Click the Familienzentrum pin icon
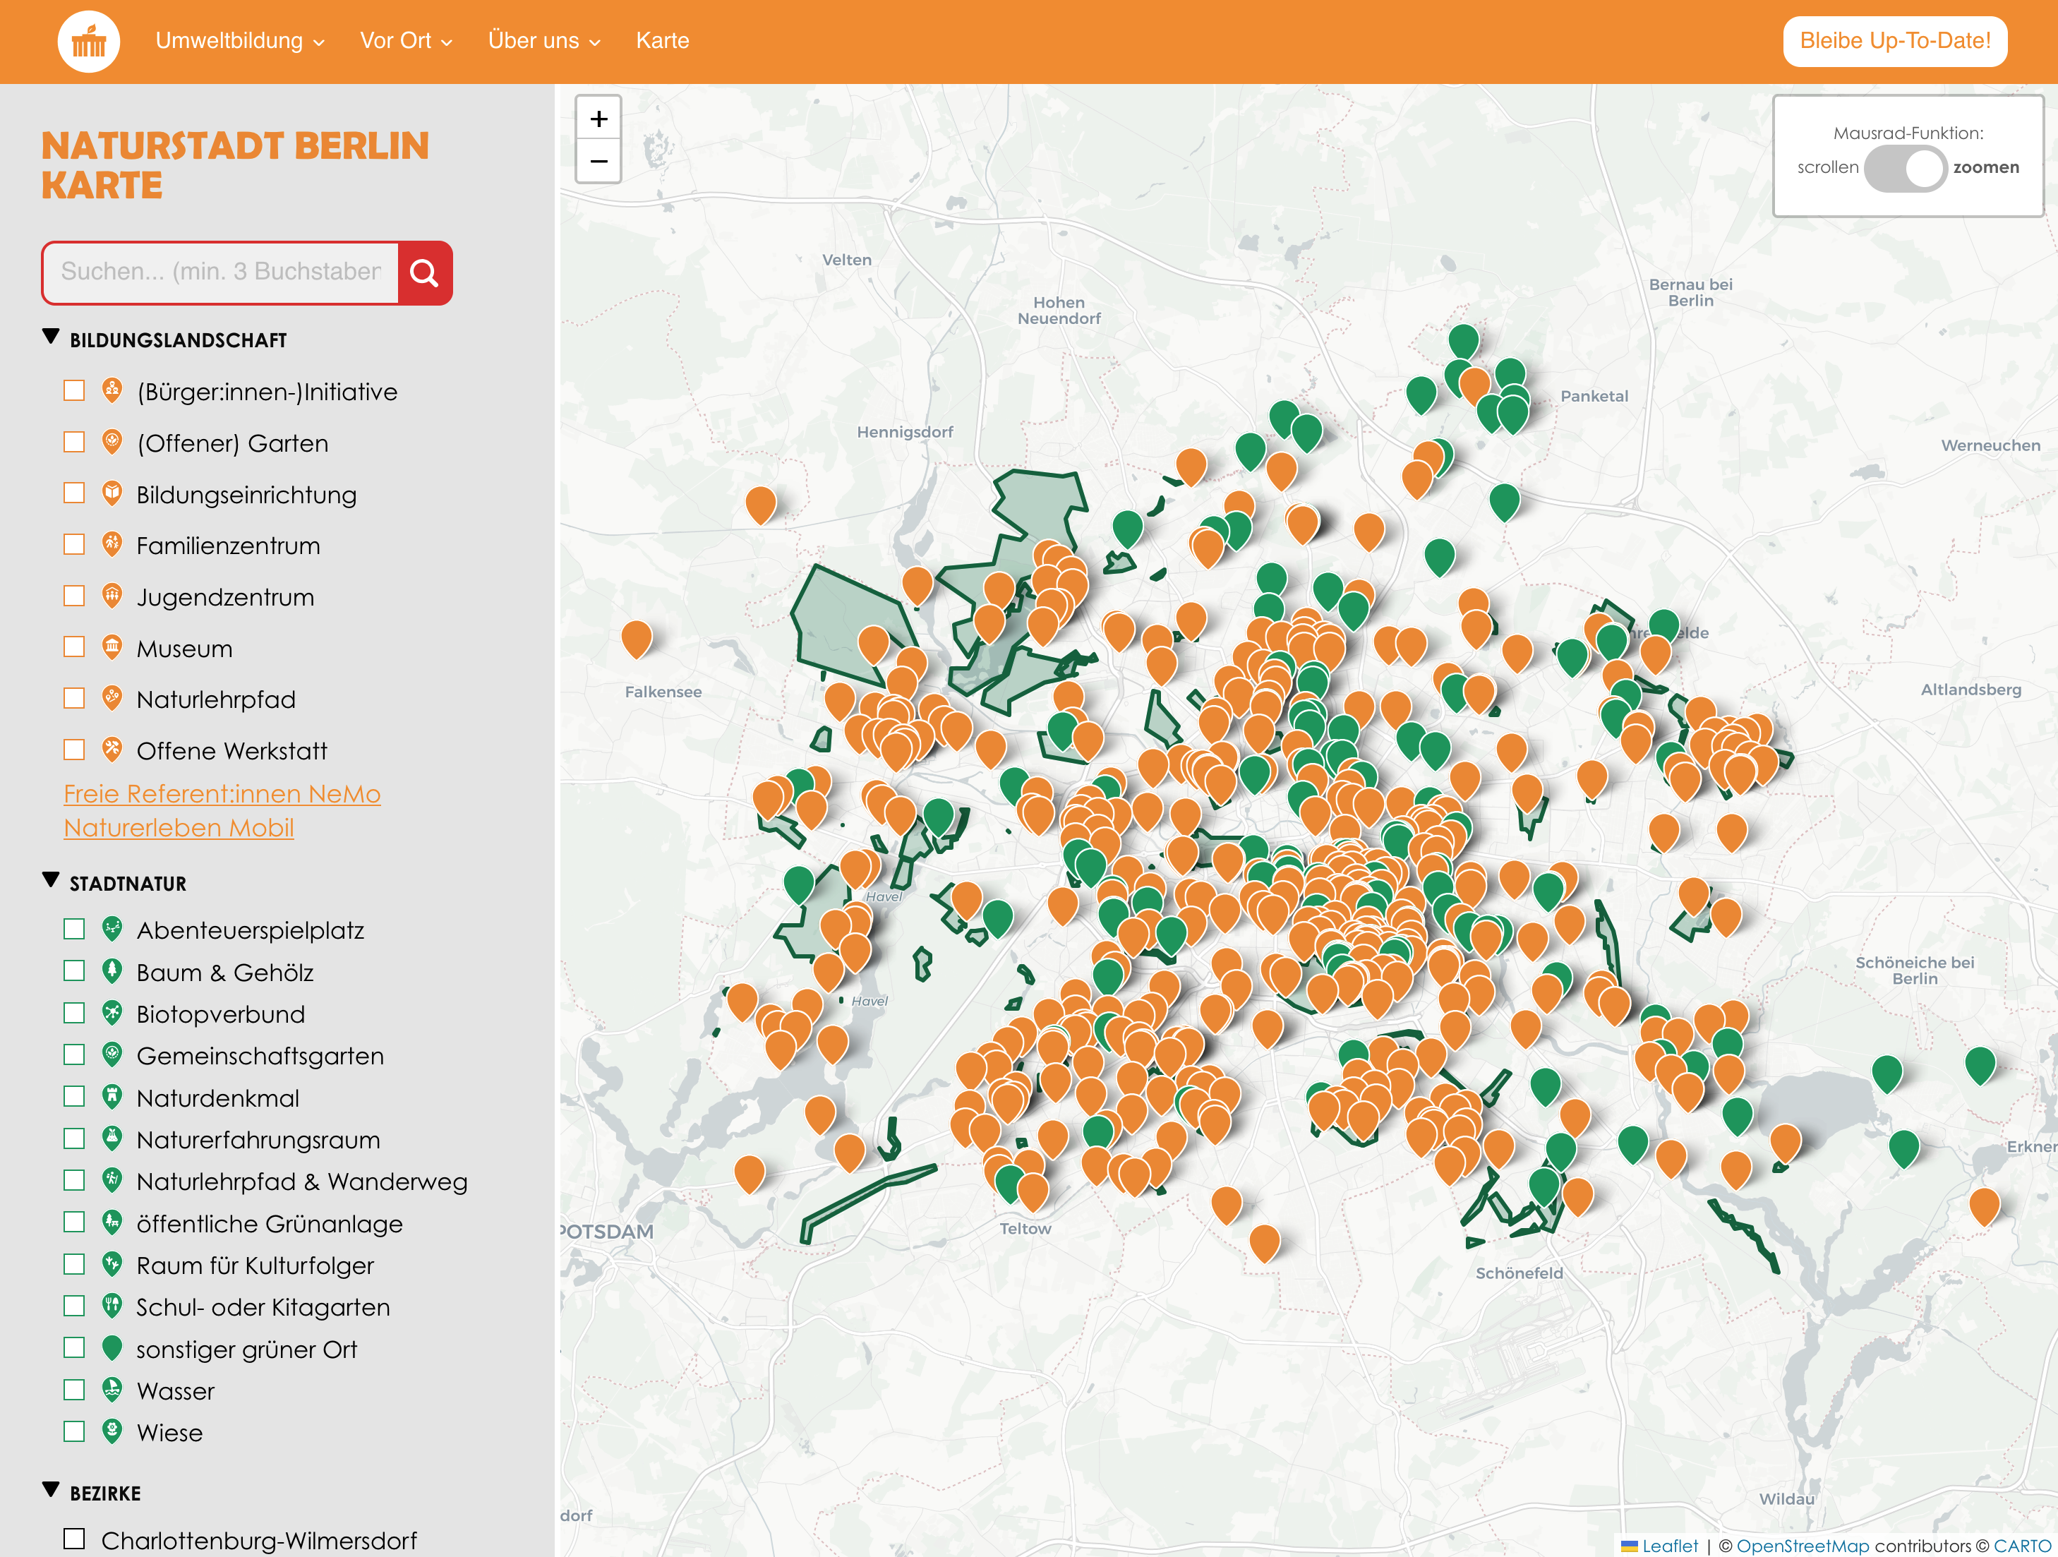2058x1557 pixels. pos(112,544)
